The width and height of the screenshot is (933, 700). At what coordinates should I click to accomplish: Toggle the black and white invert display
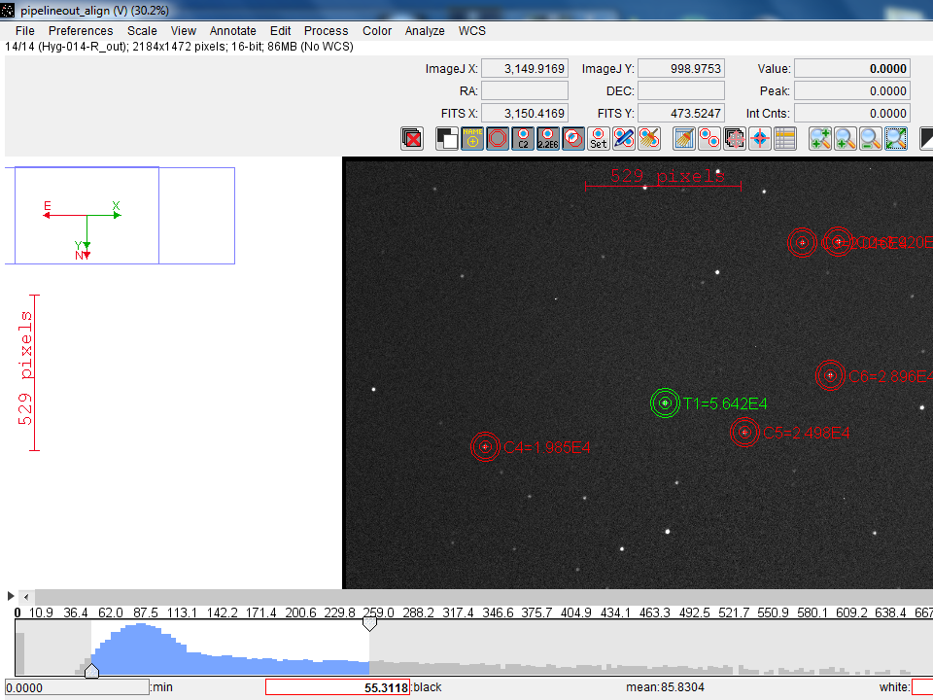(x=447, y=139)
